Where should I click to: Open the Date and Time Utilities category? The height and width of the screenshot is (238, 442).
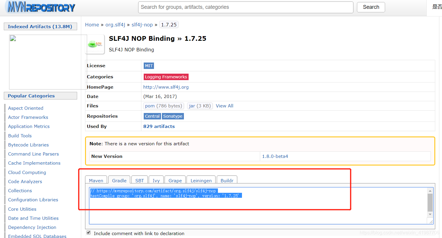point(33,218)
